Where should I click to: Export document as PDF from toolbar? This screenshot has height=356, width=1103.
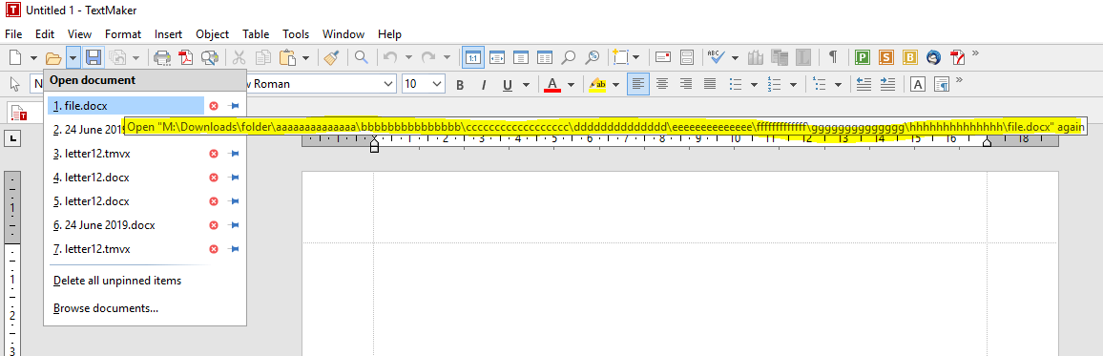tap(185, 57)
